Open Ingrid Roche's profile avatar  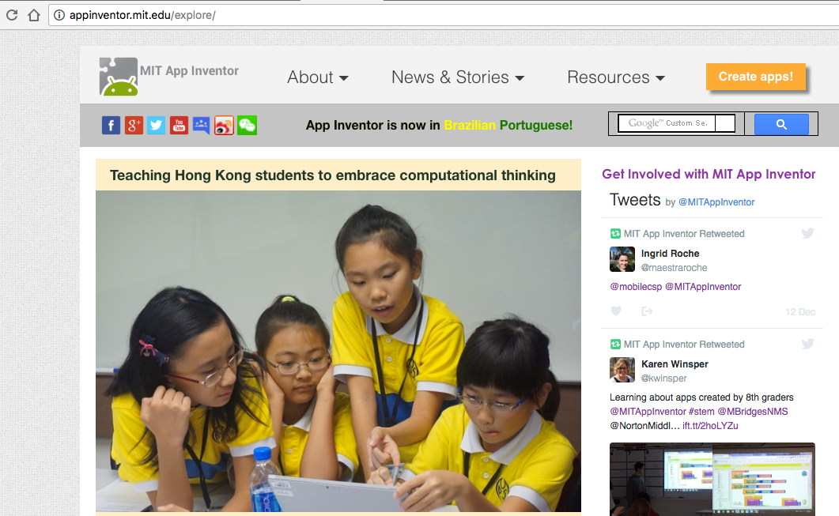click(622, 259)
